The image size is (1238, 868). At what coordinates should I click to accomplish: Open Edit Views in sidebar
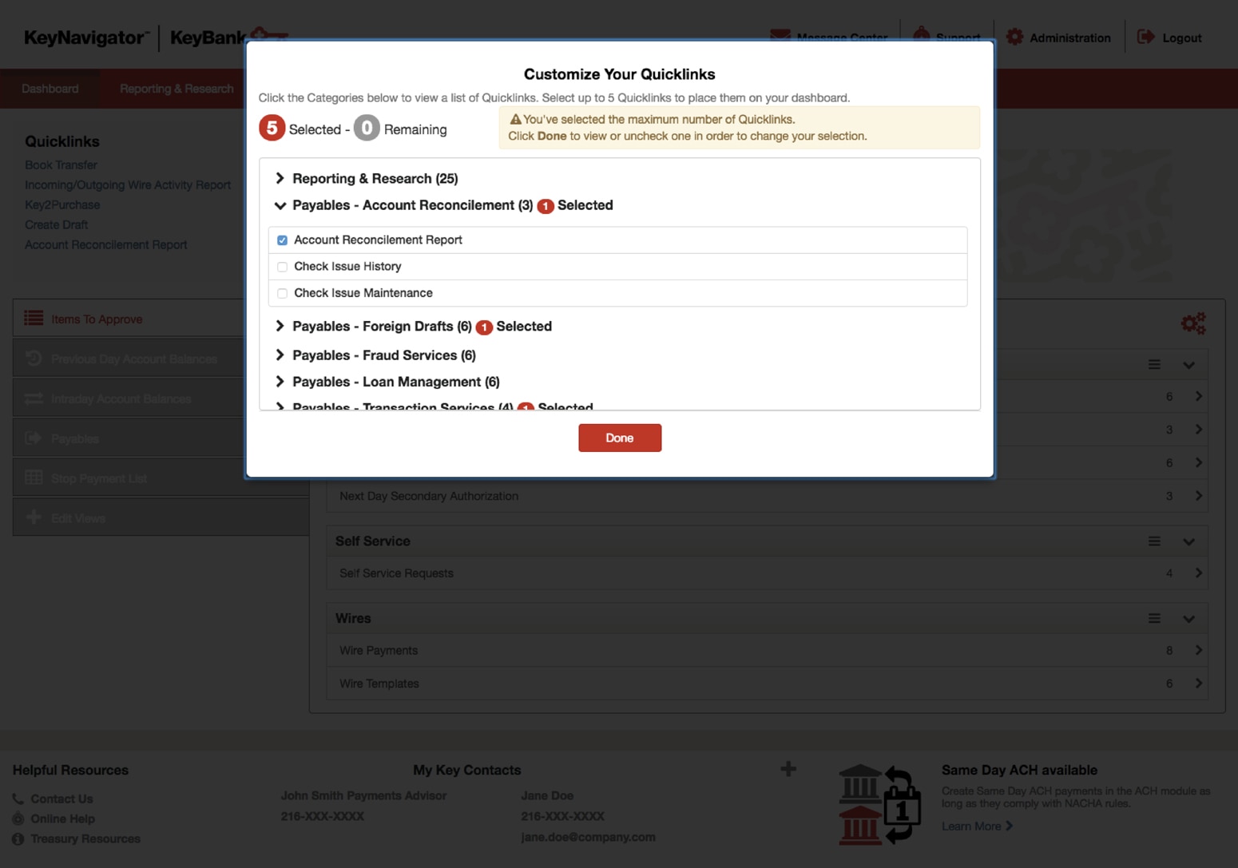(x=160, y=517)
